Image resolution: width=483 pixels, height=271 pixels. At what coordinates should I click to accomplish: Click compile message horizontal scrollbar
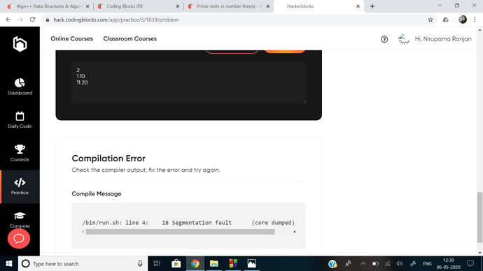(x=180, y=232)
